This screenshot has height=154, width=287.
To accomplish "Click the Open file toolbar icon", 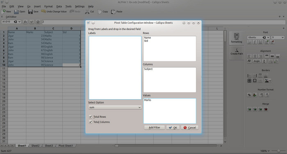I will point(16,12).
